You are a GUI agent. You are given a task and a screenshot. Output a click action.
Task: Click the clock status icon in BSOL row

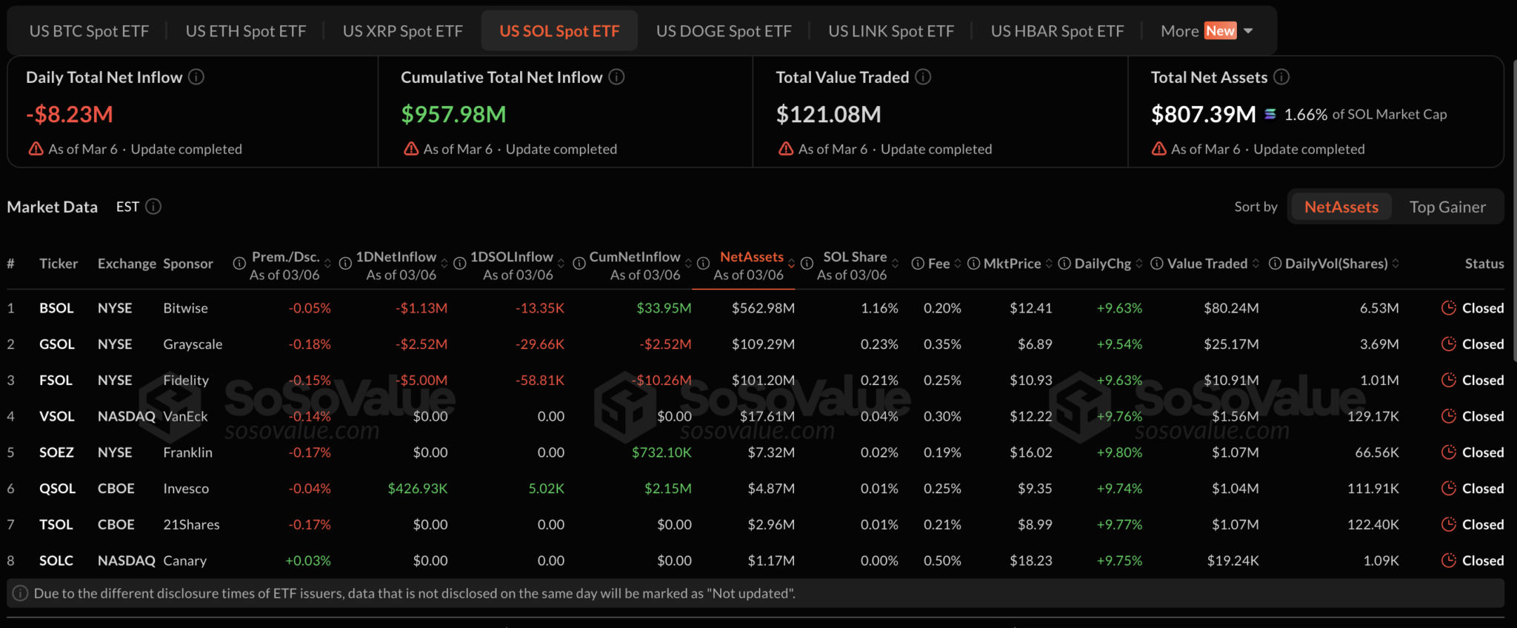pos(1448,308)
